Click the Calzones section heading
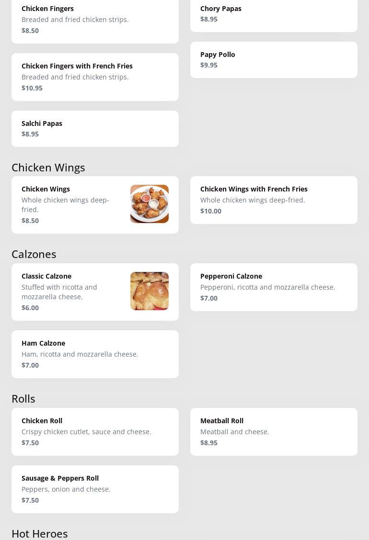 pos(34,254)
